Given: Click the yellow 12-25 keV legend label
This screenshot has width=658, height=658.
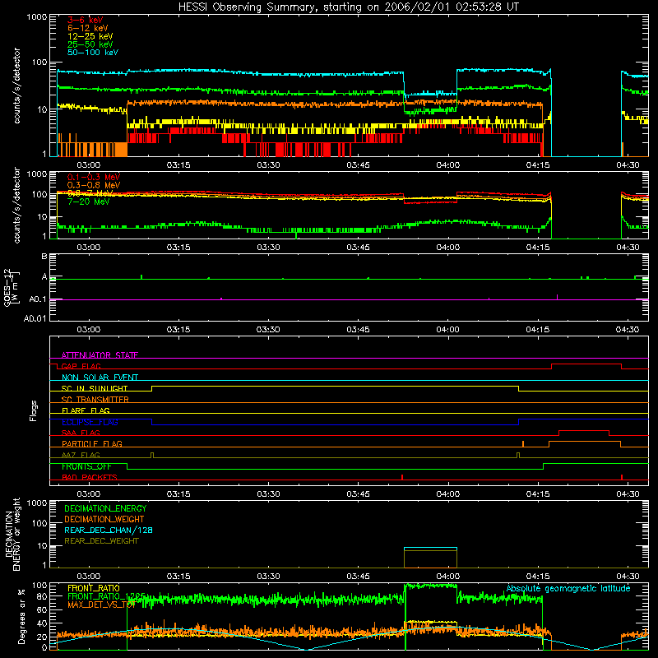Looking at the screenshot, I should [90, 36].
